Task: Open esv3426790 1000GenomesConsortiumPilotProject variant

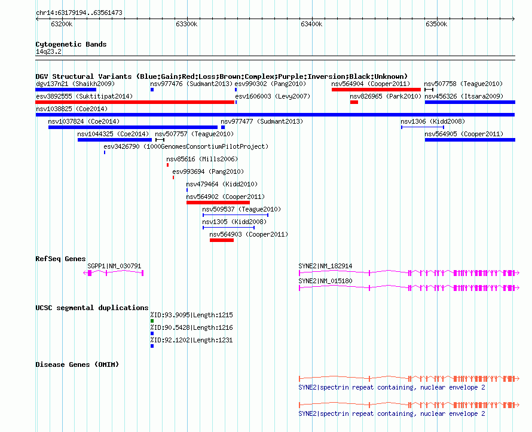Action: point(186,146)
